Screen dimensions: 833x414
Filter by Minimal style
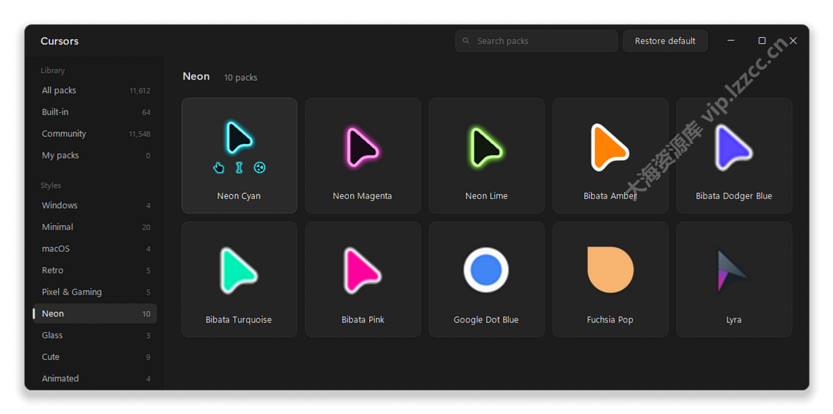pyautogui.click(x=95, y=227)
